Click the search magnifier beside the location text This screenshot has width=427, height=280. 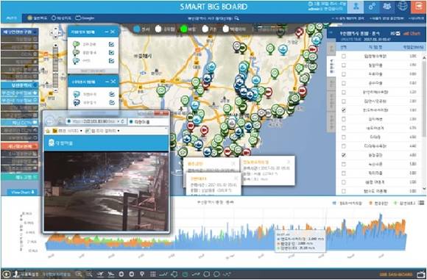(x=237, y=18)
